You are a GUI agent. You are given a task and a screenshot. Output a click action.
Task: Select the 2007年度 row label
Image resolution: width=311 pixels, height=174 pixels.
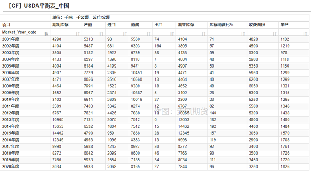(10, 80)
